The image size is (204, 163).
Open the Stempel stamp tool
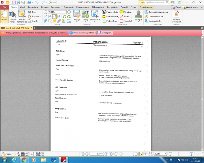(x=138, y=16)
